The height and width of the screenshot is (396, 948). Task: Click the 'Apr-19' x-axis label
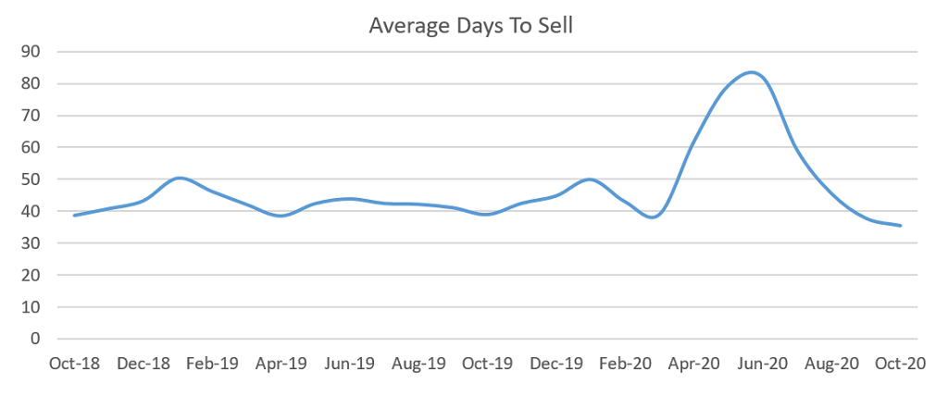tap(281, 365)
